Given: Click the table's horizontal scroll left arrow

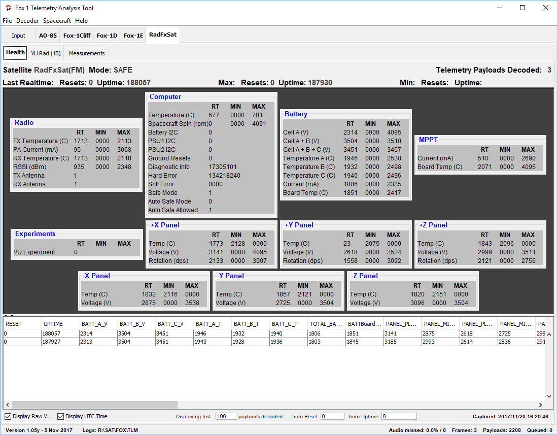Looking at the screenshot, I should click(8, 405).
